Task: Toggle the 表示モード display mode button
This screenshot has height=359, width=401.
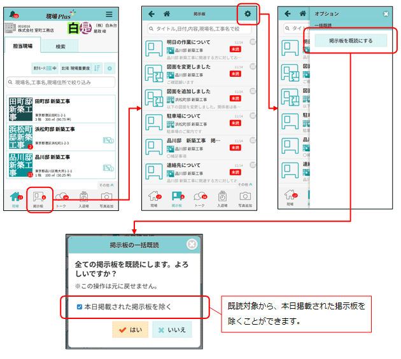Action: point(45,68)
